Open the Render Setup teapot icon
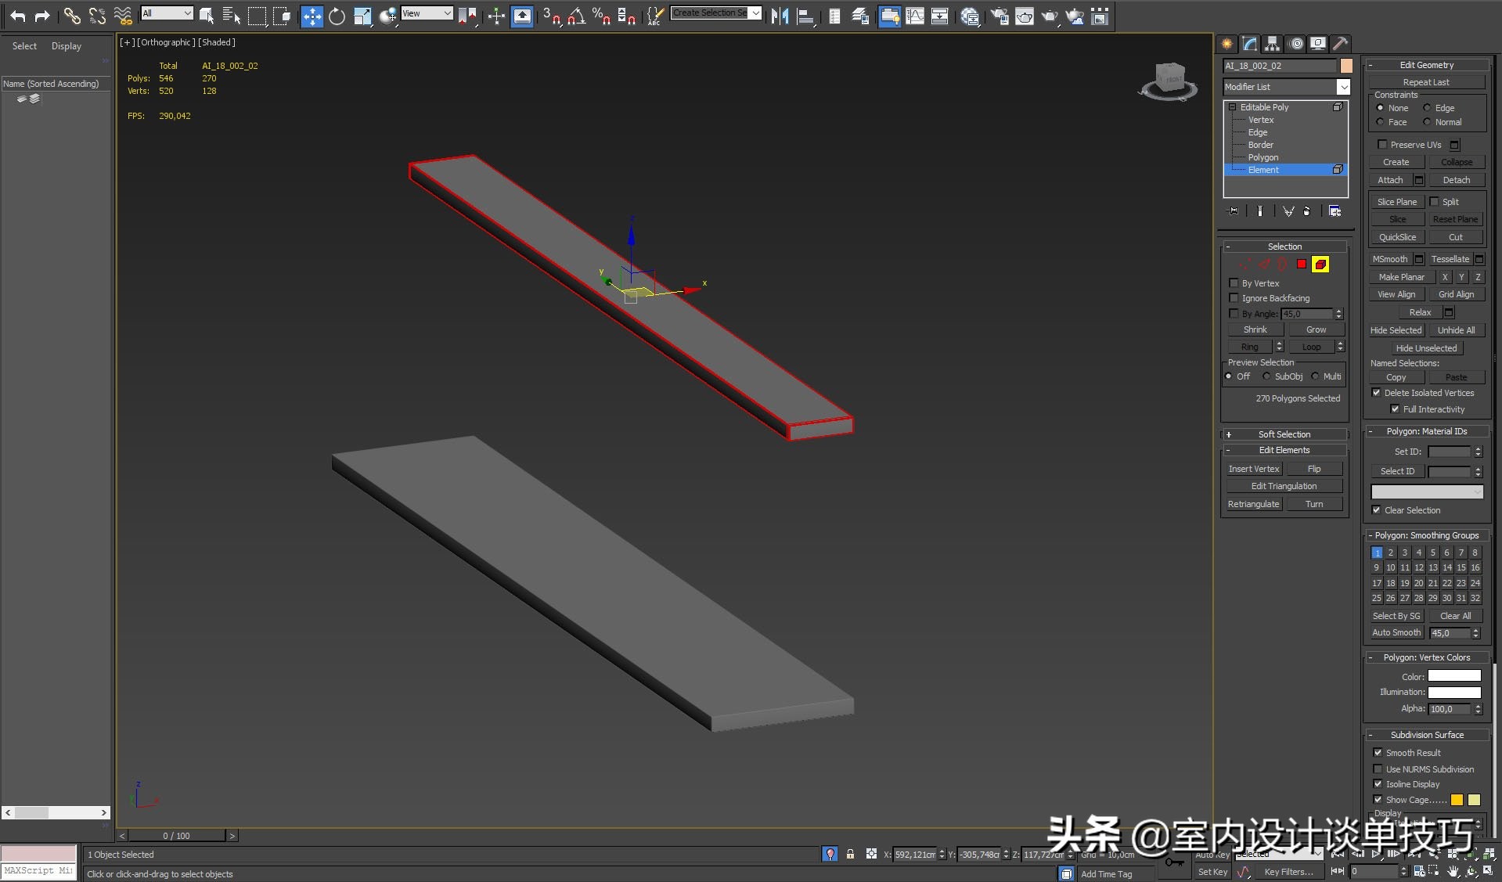This screenshot has width=1502, height=882. click(999, 16)
